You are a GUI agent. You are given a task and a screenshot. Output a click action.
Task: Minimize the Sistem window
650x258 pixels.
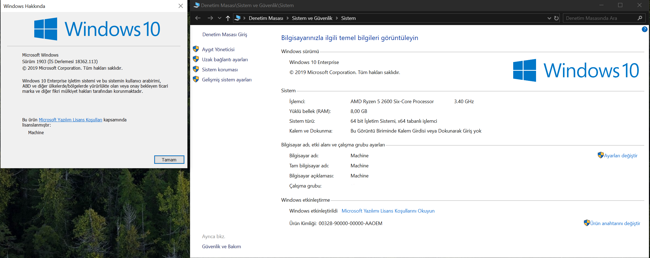pos(601,5)
